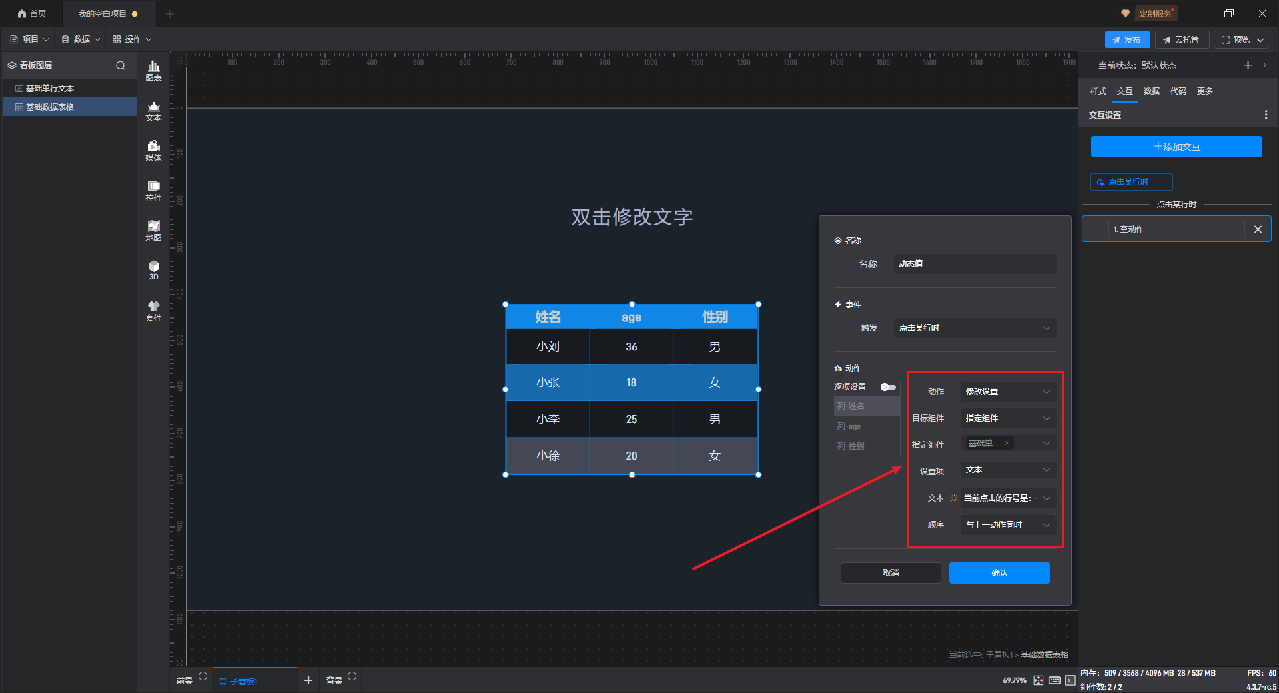Open the 套件 (kits) component library

[153, 311]
